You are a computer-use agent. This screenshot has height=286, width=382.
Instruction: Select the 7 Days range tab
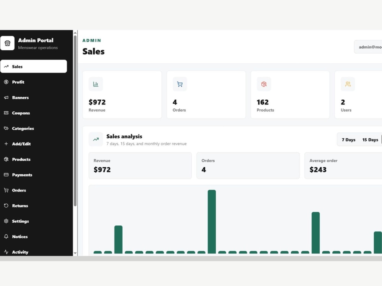(x=348, y=140)
